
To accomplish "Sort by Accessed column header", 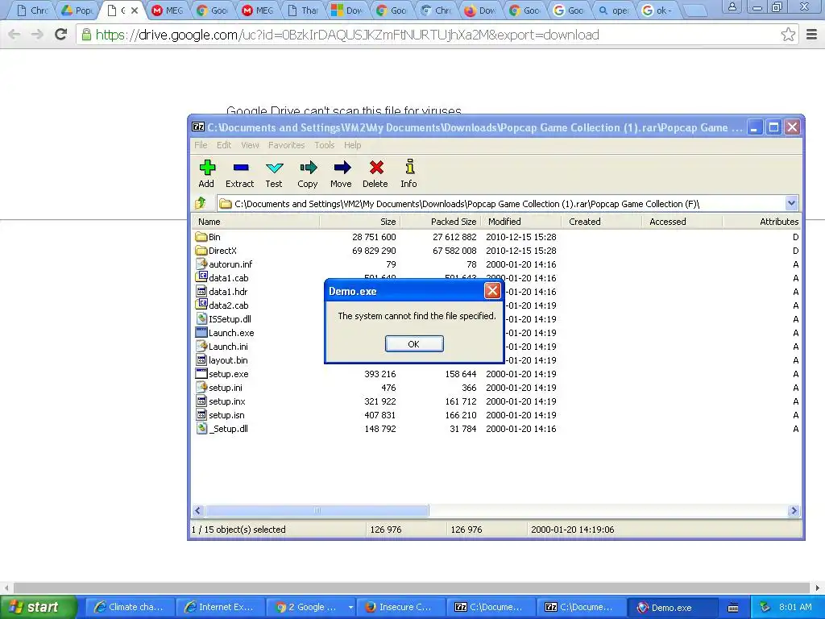I will (682, 222).
